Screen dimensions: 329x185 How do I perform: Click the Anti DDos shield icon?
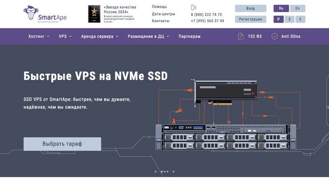tap(275, 36)
